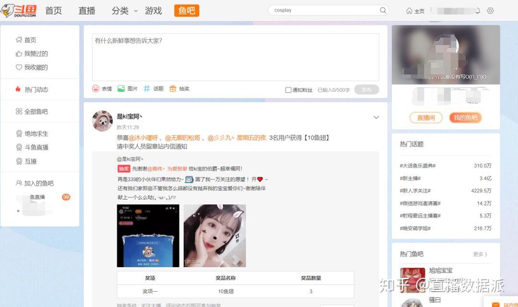
Task: Show more 热门鱼吧 via 更多
Action: tap(480, 254)
